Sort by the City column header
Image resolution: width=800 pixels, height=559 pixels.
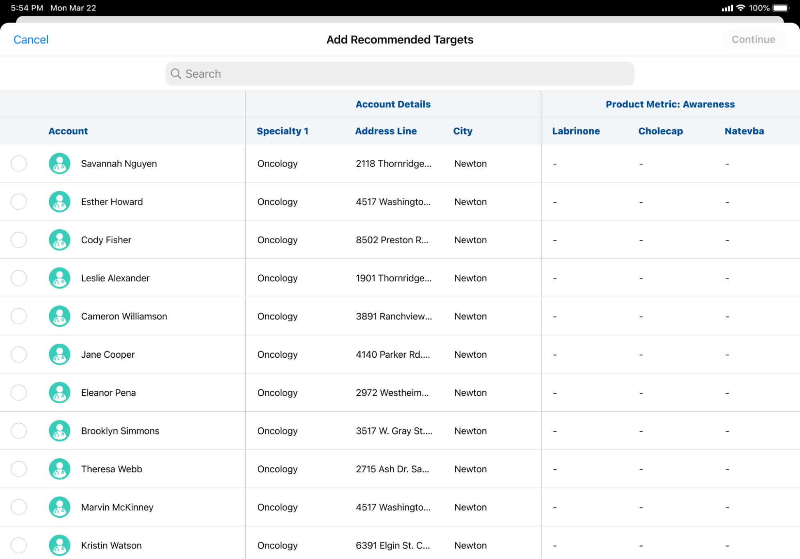pyautogui.click(x=463, y=131)
